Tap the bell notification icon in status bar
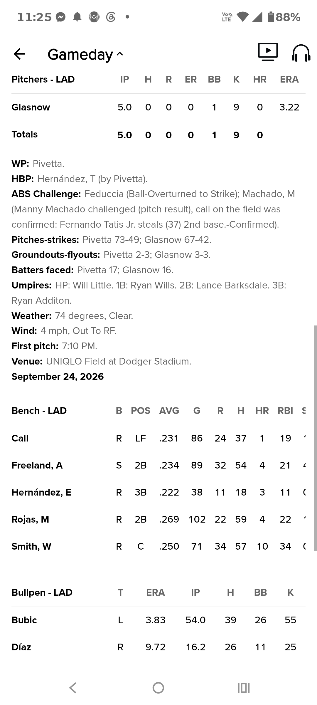Image resolution: width=317 pixels, height=705 pixels. pos(77,17)
